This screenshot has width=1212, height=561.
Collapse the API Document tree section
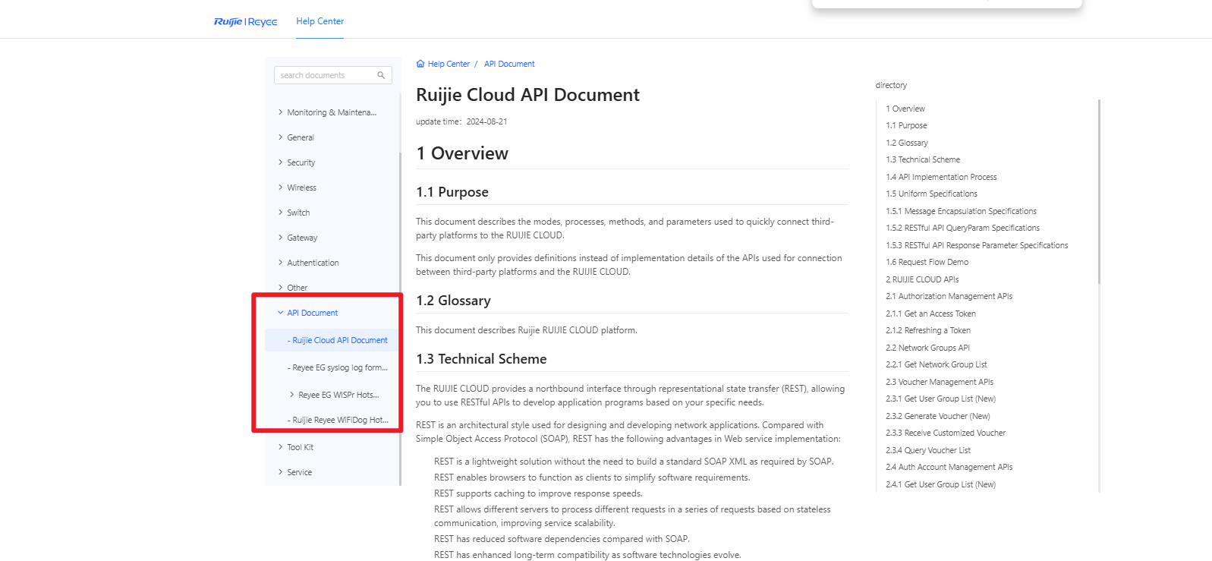[x=280, y=313]
